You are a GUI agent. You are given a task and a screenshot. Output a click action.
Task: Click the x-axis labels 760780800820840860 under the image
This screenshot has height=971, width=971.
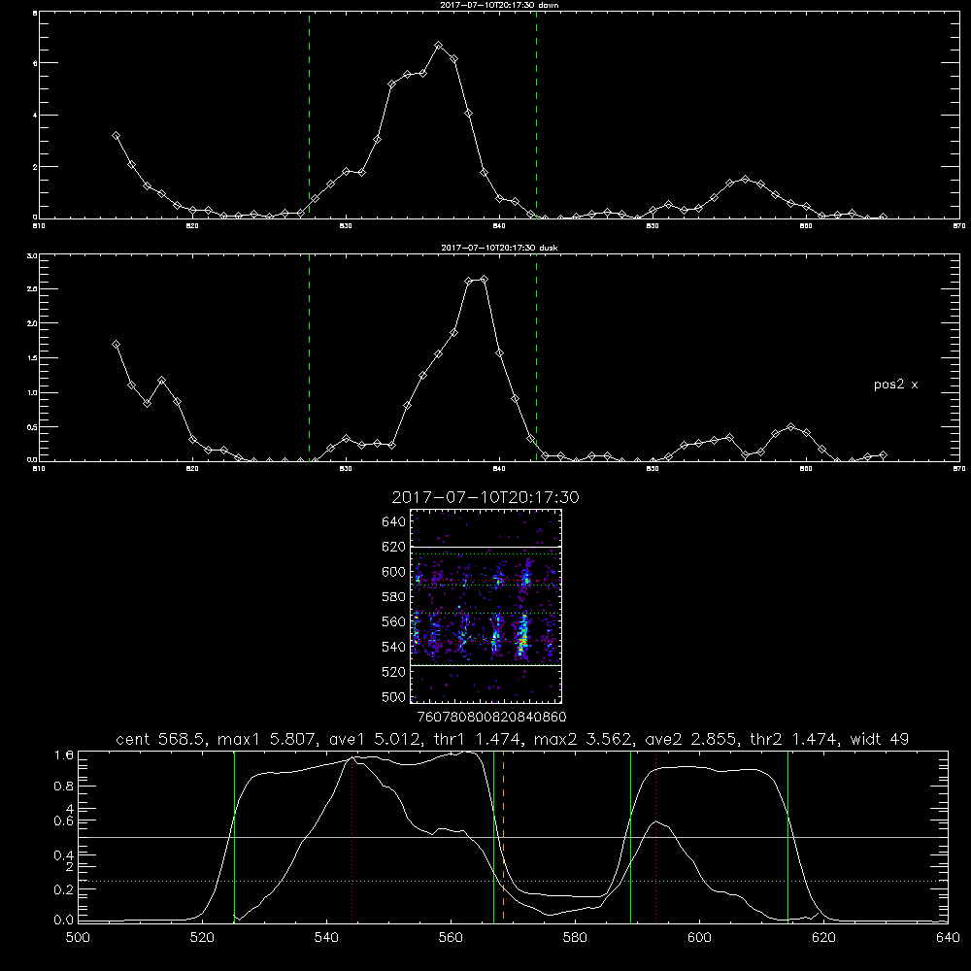(491, 717)
